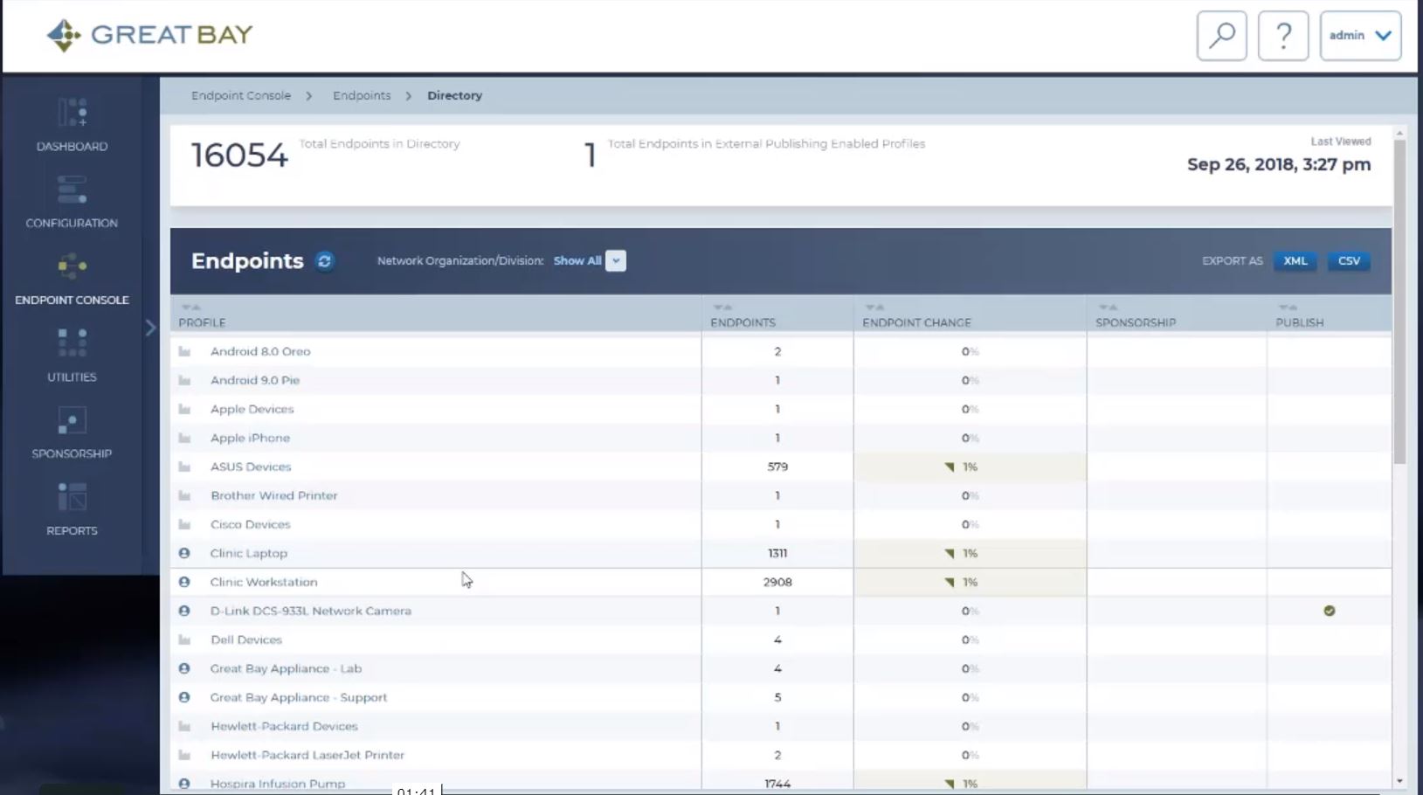
Task: Click the profile icon beside Brother Wired Printer
Action: pos(184,495)
